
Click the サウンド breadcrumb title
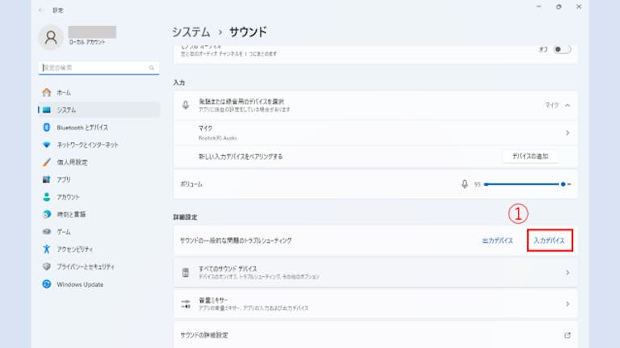248,31
